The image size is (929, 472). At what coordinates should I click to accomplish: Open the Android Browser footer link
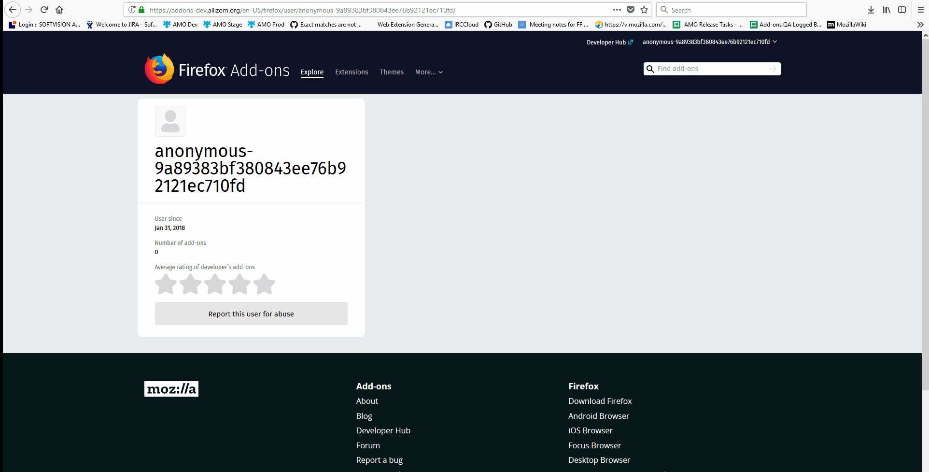599,416
